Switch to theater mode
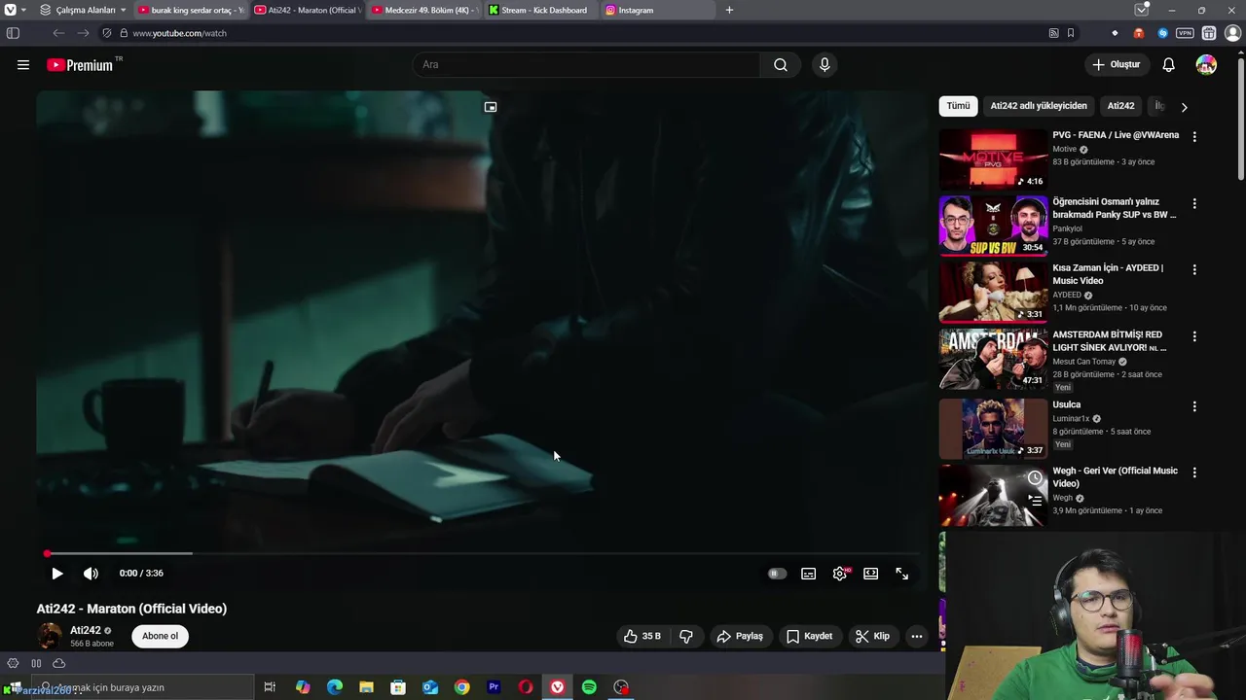 click(871, 574)
